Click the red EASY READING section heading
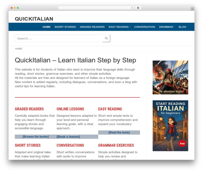The image size is (203, 172). click(x=110, y=109)
